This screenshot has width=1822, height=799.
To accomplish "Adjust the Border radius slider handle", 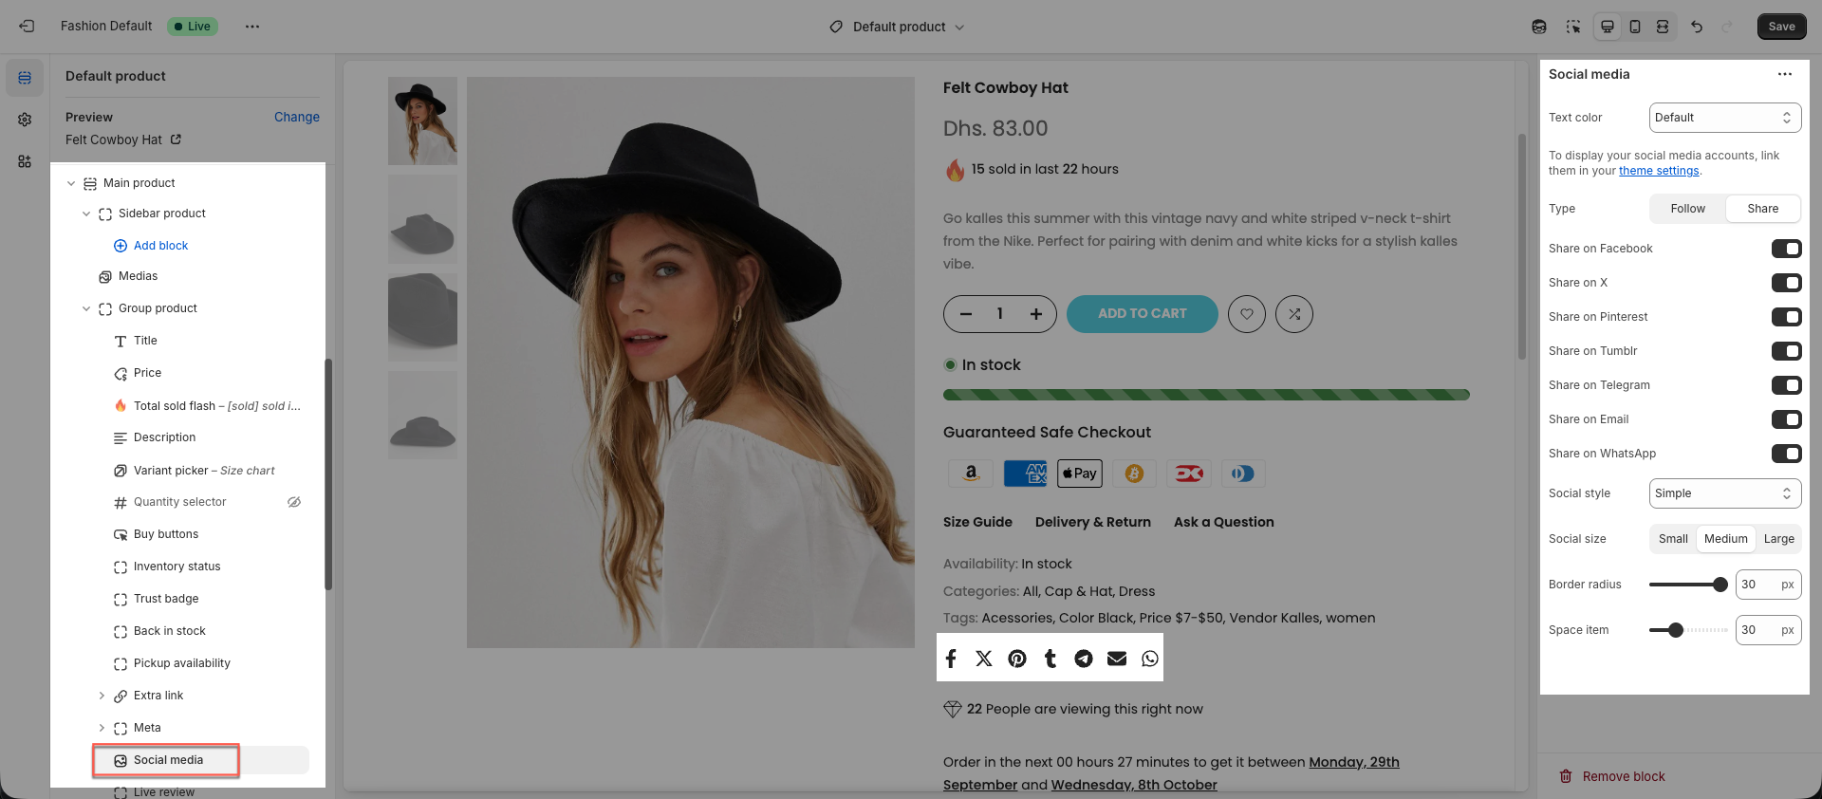I will click(x=1720, y=585).
